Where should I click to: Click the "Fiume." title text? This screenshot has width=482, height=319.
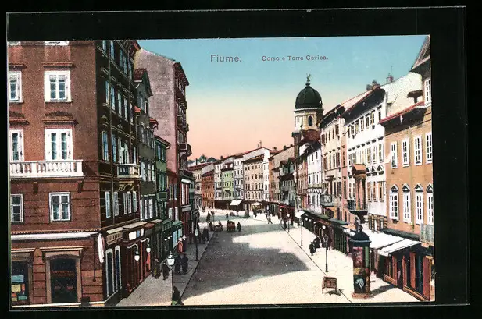click(x=225, y=58)
